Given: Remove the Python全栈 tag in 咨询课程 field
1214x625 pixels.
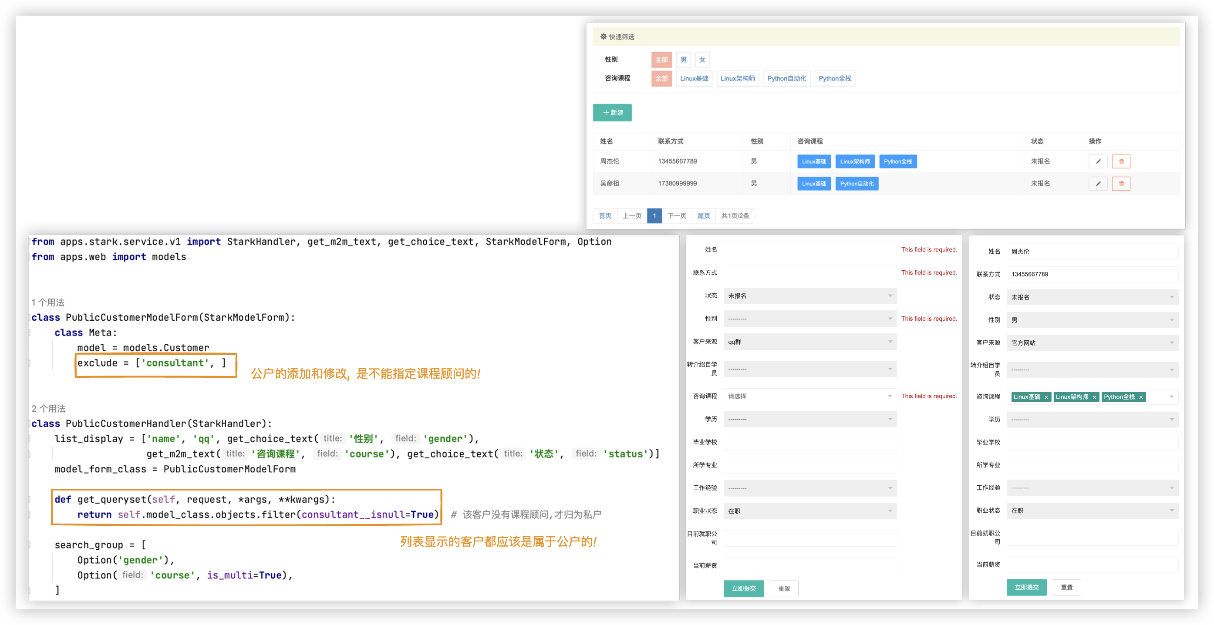Looking at the screenshot, I should [x=1141, y=397].
